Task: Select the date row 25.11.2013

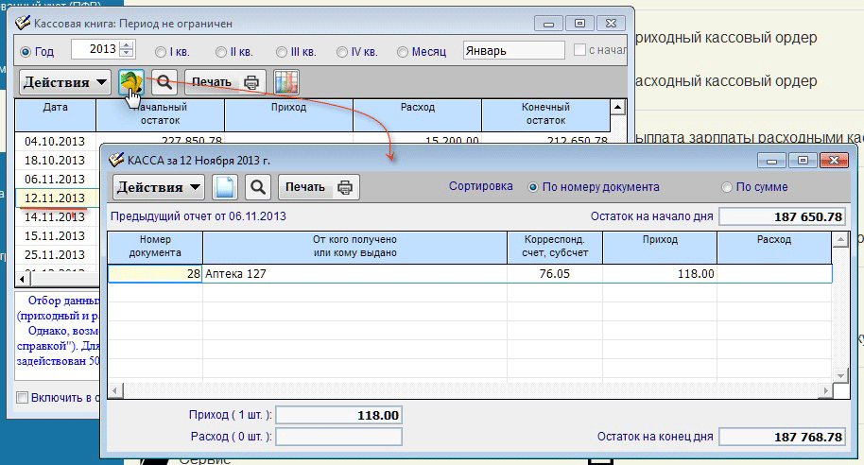Action: tap(55, 254)
